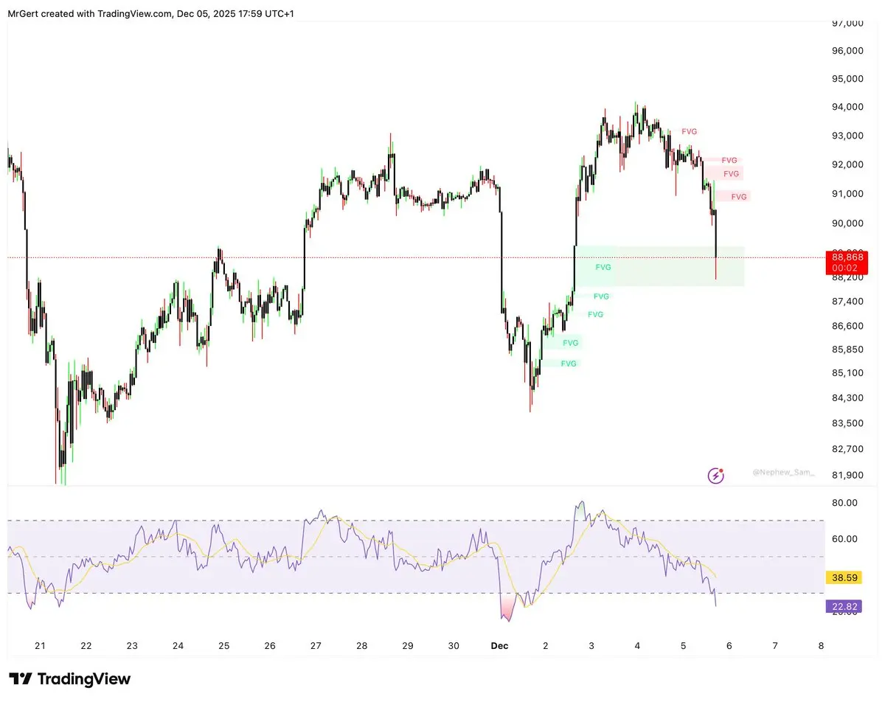Image resolution: width=885 pixels, height=702 pixels.
Task: Click the 87,400 price axis label
Action: coord(847,302)
